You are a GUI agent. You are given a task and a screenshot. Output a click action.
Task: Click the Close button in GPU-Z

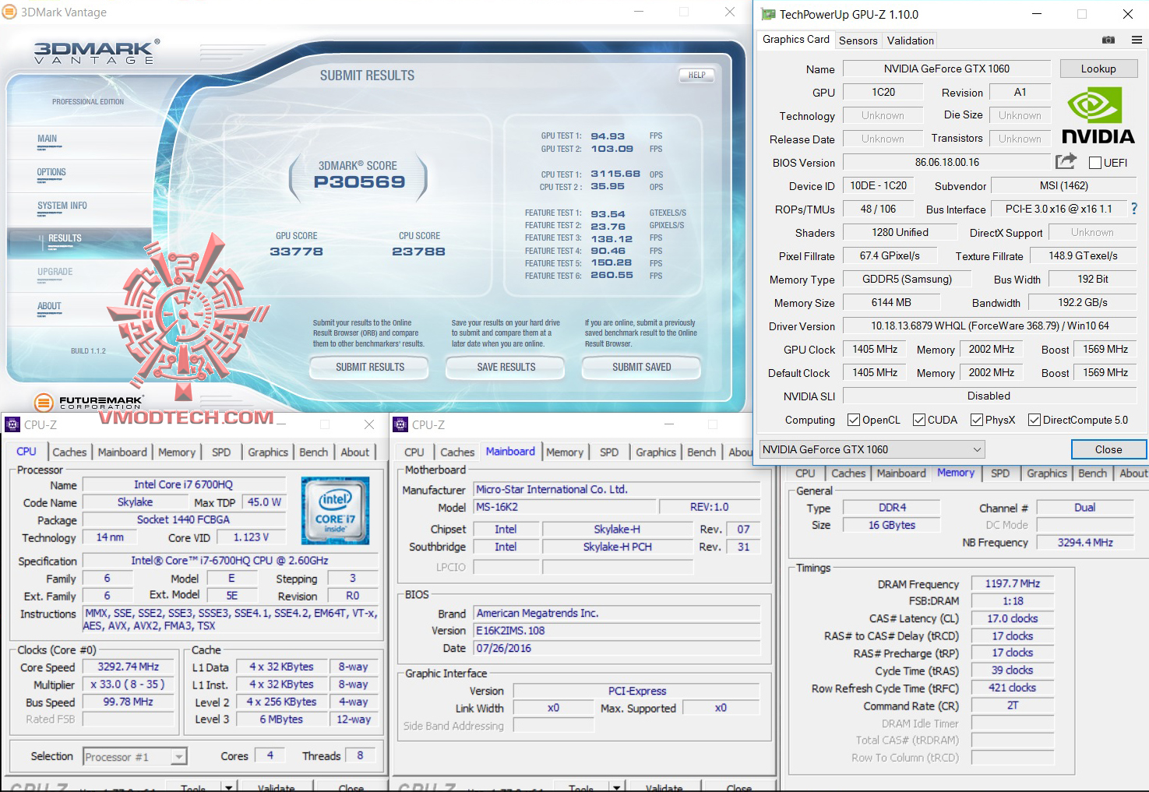[1108, 450]
